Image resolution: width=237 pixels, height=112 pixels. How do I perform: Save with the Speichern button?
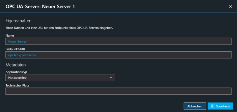coord(220,106)
